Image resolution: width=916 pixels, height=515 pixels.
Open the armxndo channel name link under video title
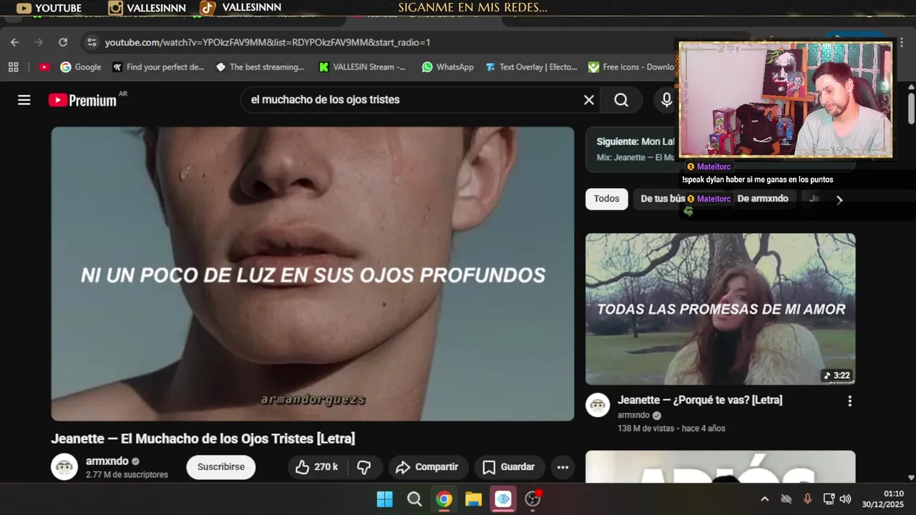point(107,461)
